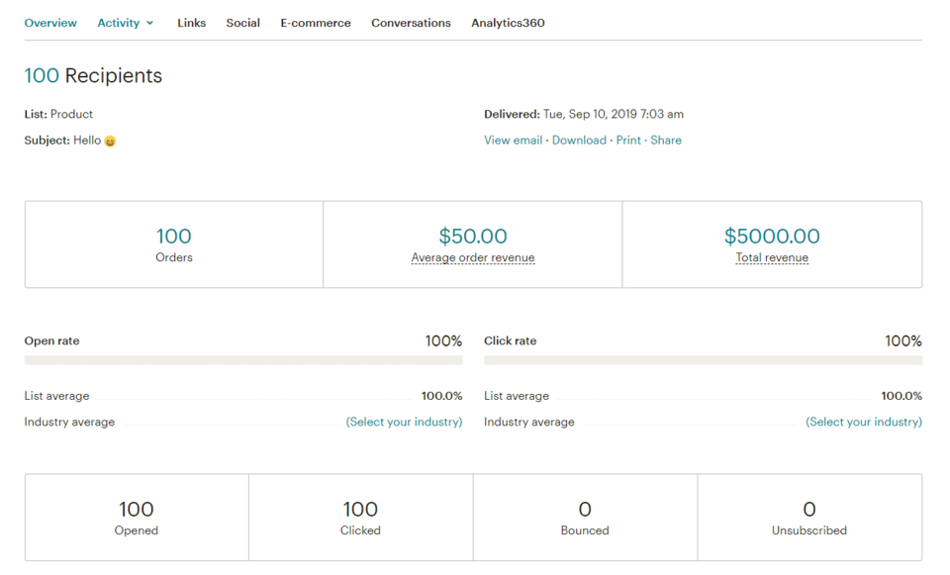Viewport: 950px width, 575px height.
Task: Click the Average order revenue label
Action: (x=473, y=257)
